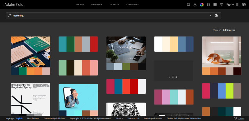Open Cookie preferences link
This screenshot has height=121, width=249.
[153, 119]
